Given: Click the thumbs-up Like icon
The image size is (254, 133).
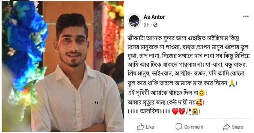Looking at the screenshot, I should [140, 127].
